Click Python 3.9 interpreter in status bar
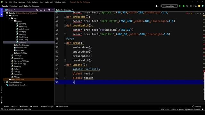The image size is (205, 115). (x=193, y=109)
